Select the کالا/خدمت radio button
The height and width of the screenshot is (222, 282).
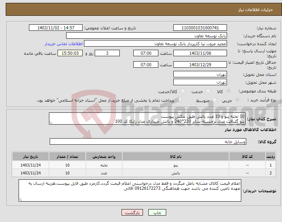click(183, 91)
